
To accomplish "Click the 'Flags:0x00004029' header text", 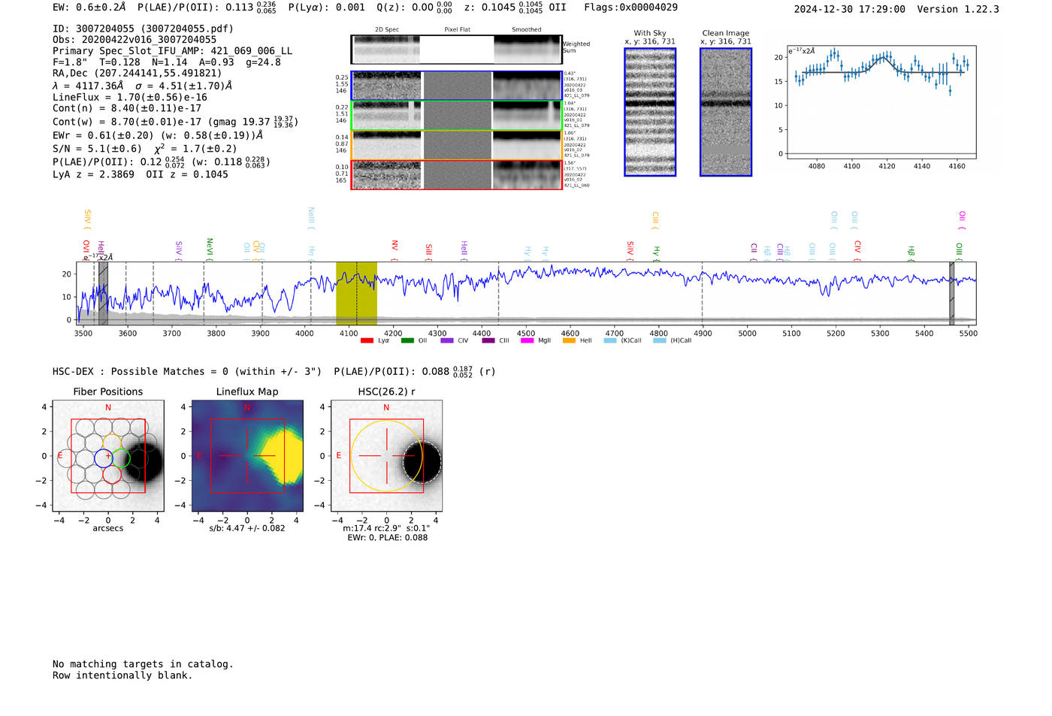I will (630, 8).
